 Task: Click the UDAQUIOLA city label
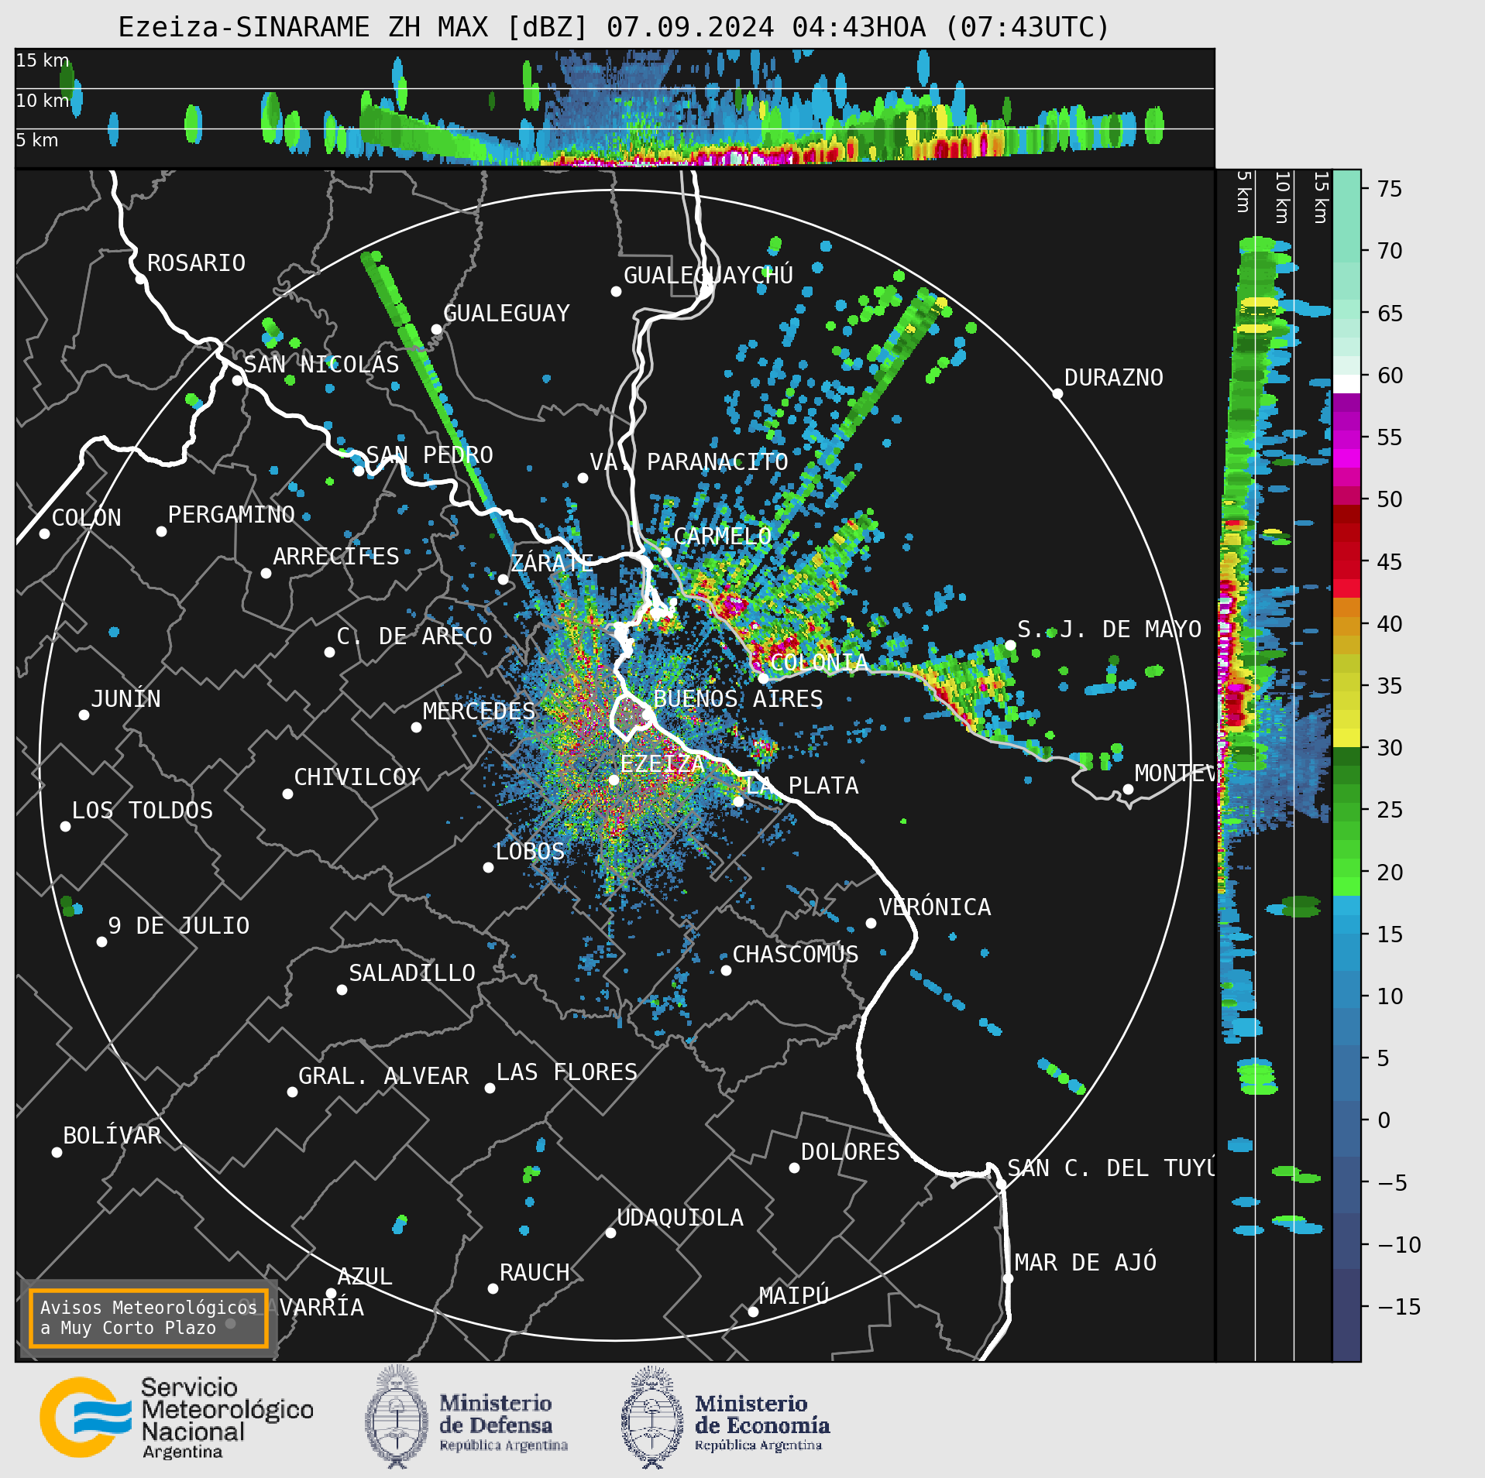[680, 1218]
